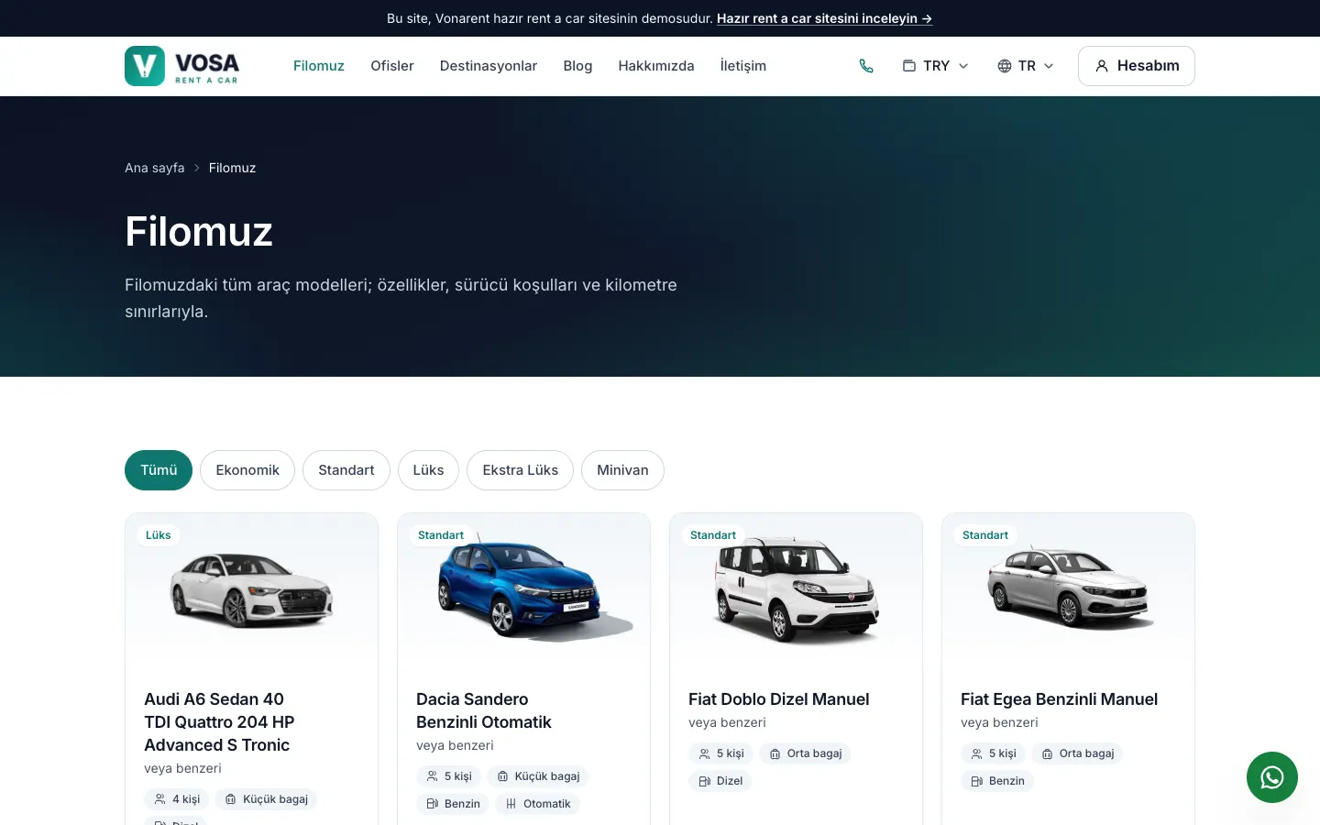Open the Hakkımızda page link
1320x825 pixels.
pyautogui.click(x=656, y=66)
